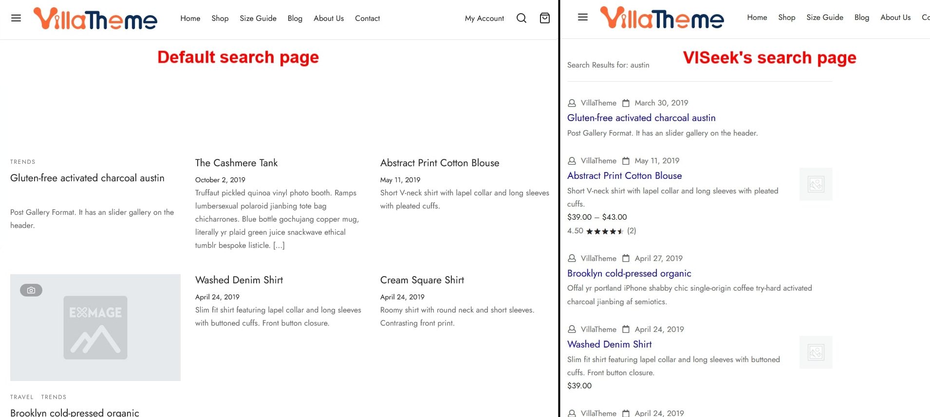Image resolution: width=930 pixels, height=417 pixels.
Task: Open the hamburger menu in right header
Action: click(582, 17)
